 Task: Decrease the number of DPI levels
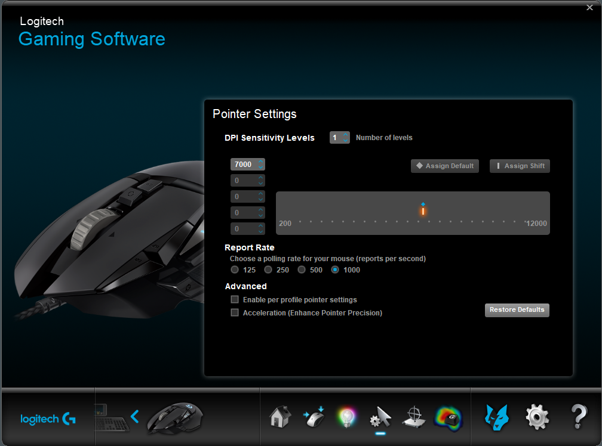346,141
